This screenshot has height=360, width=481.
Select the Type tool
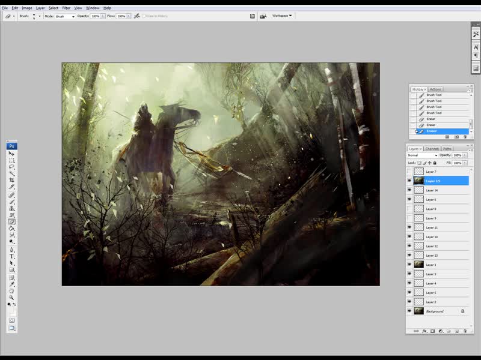(11, 257)
